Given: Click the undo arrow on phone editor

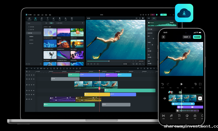Looking at the screenshot, I should [x=163, y=84].
